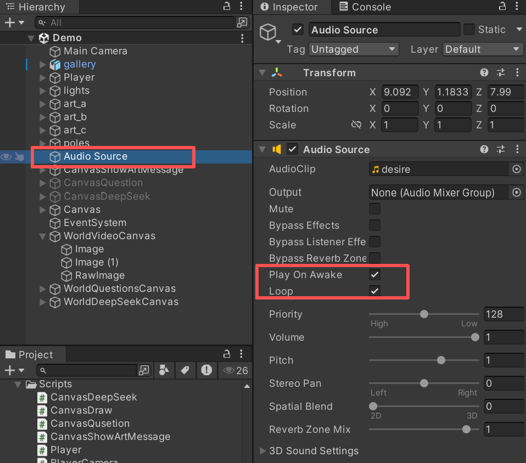Enable Bypass Effects checkbox
Viewport: 526px width, 463px height.
(x=374, y=225)
